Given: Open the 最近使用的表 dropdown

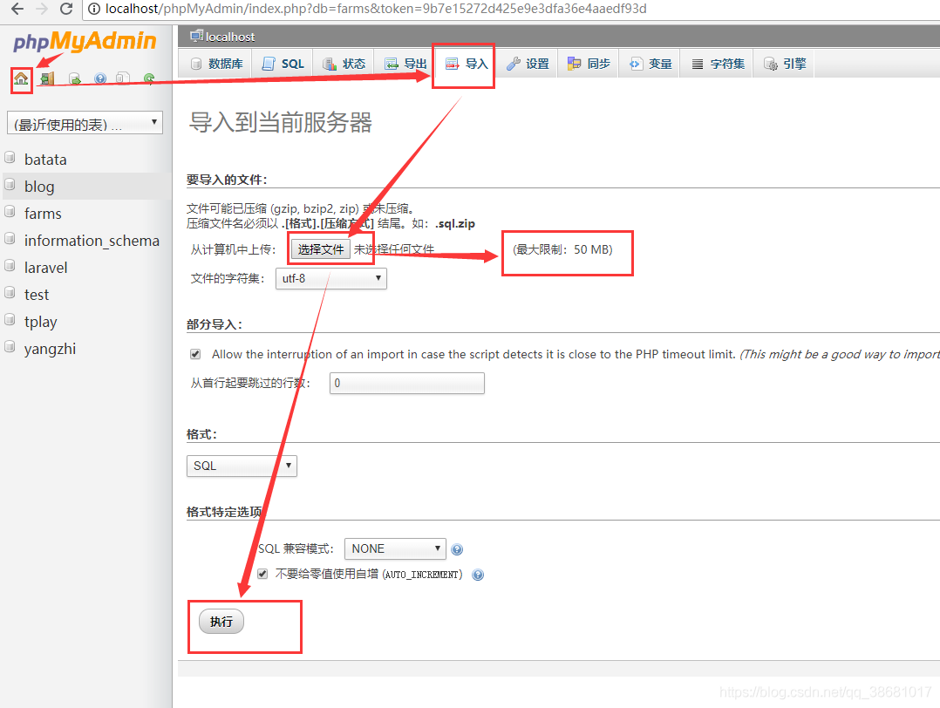Looking at the screenshot, I should point(85,123).
